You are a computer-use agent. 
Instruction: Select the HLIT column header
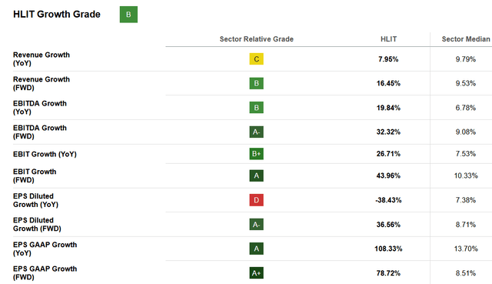pyautogui.click(x=388, y=39)
